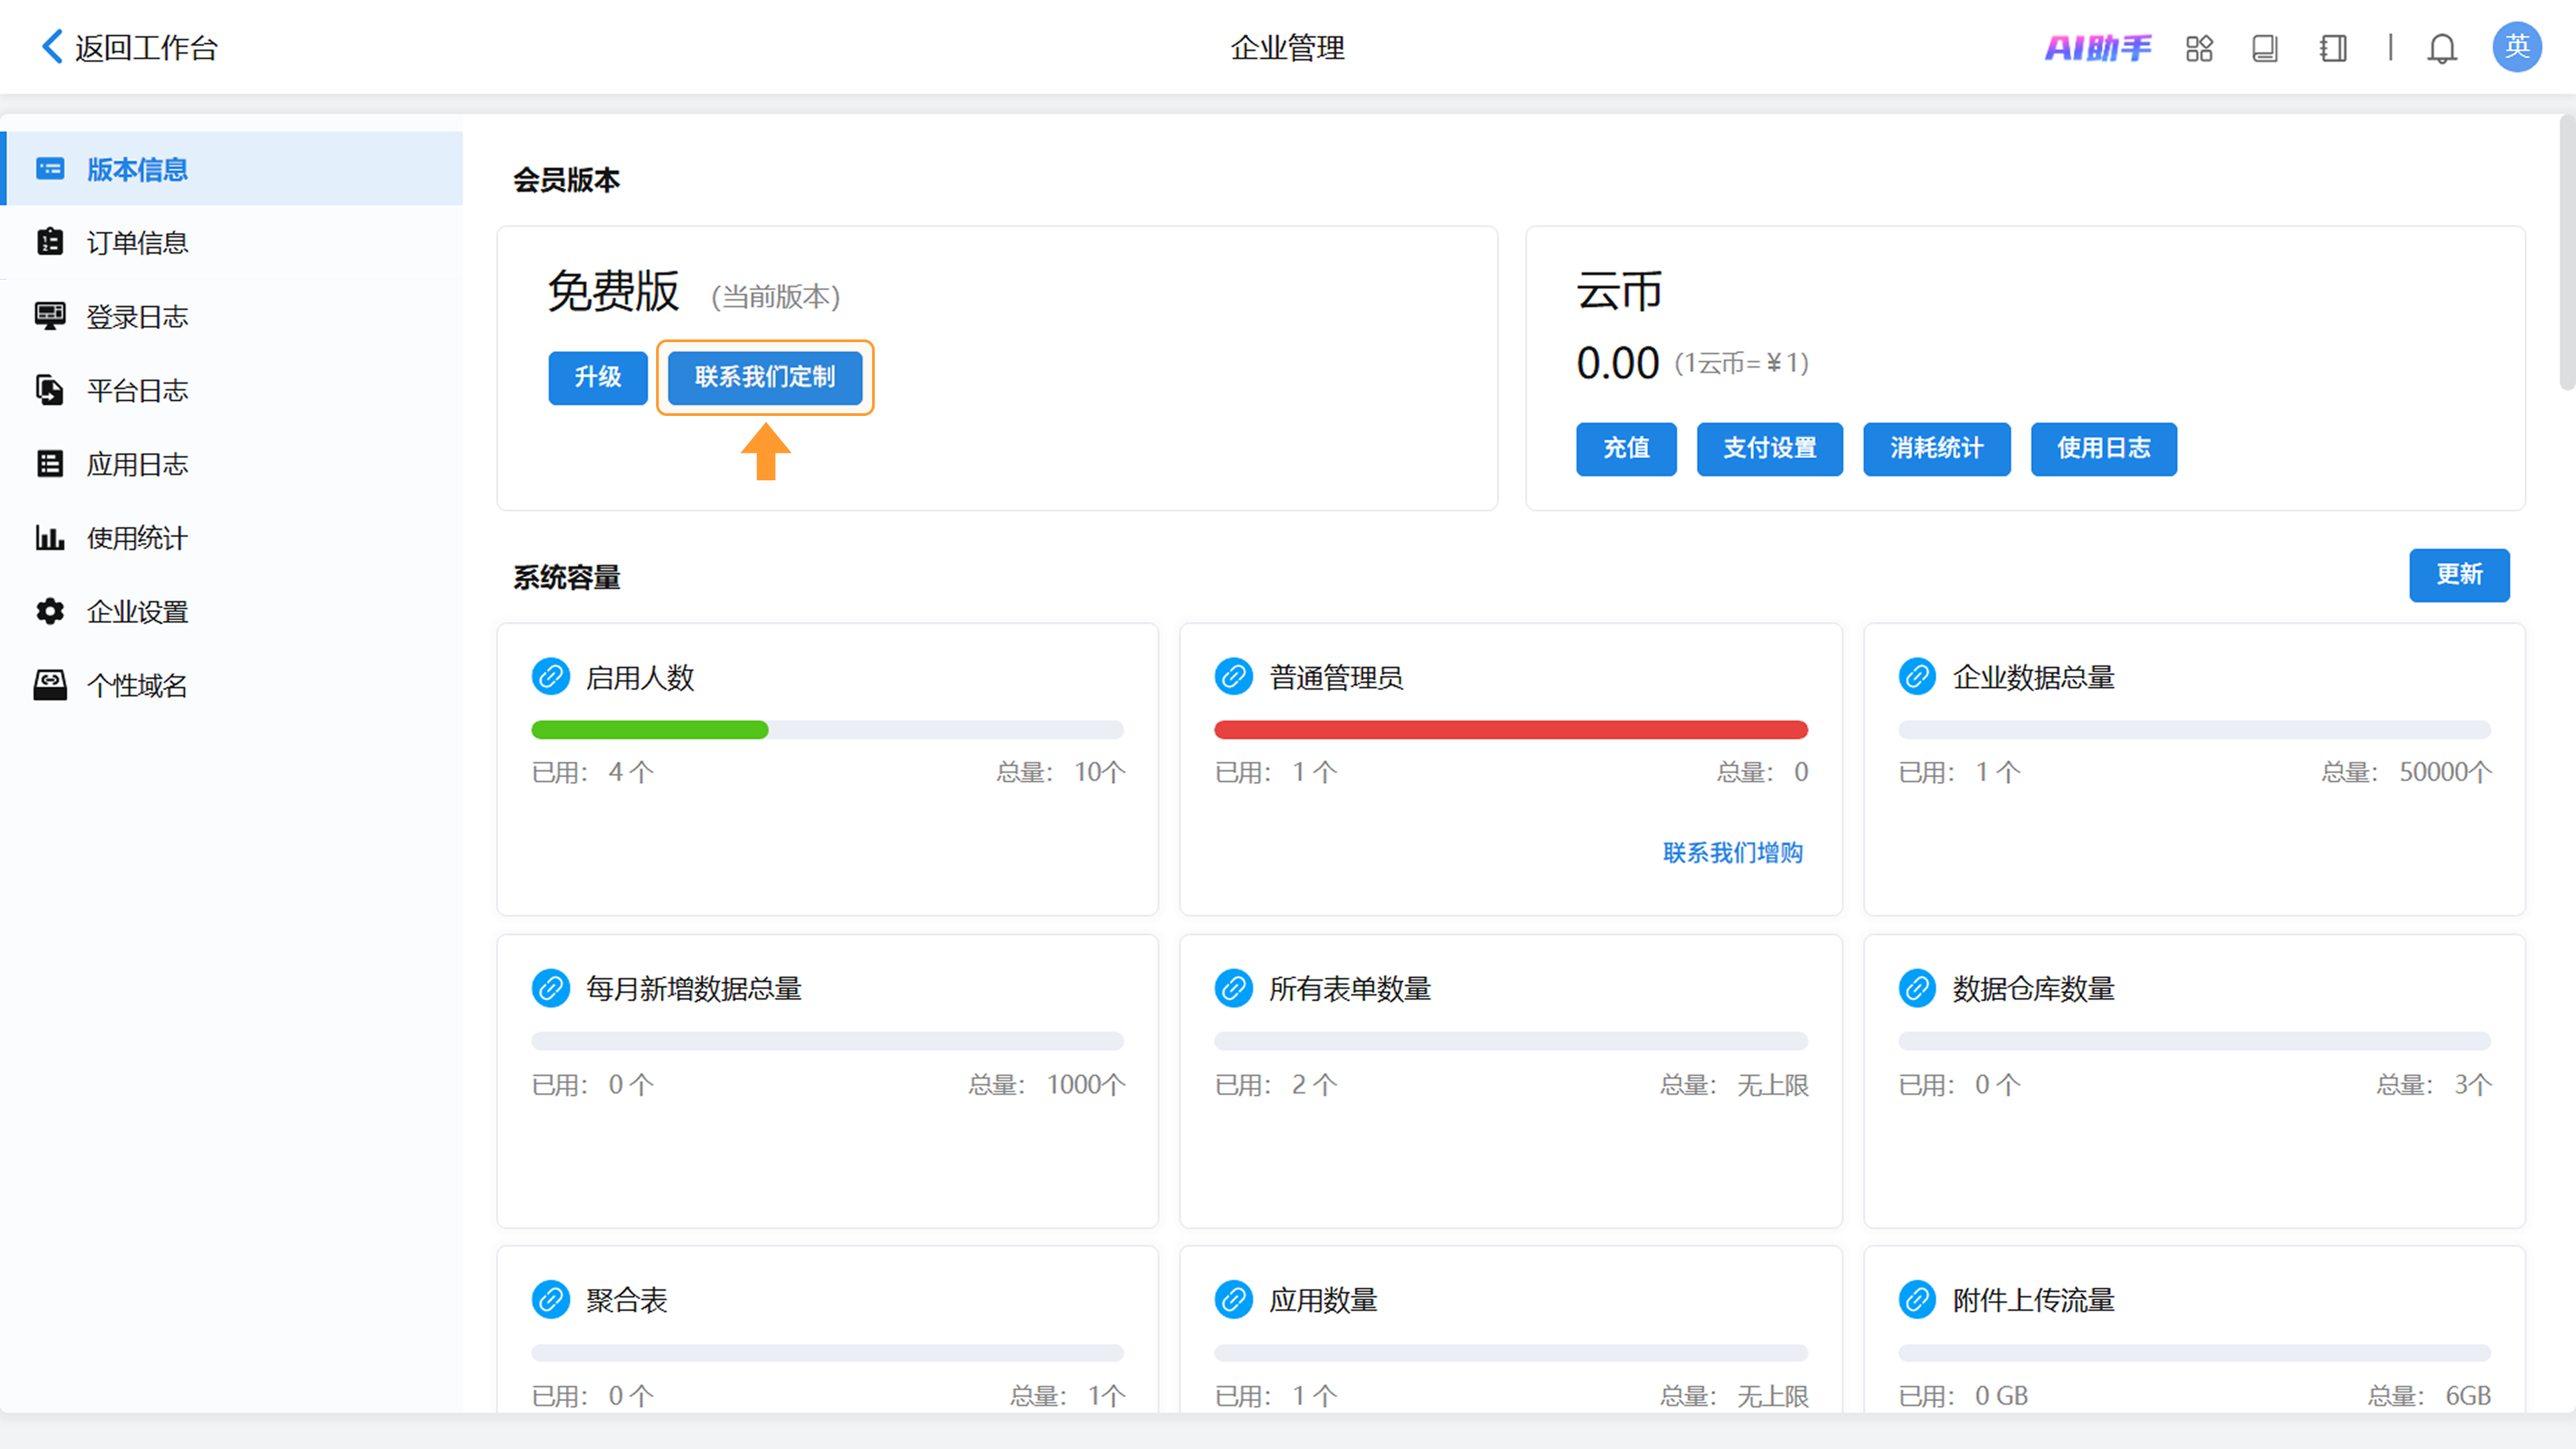Click the 免费版 version title
Image resolution: width=2576 pixels, height=1449 pixels.
[x=613, y=292]
